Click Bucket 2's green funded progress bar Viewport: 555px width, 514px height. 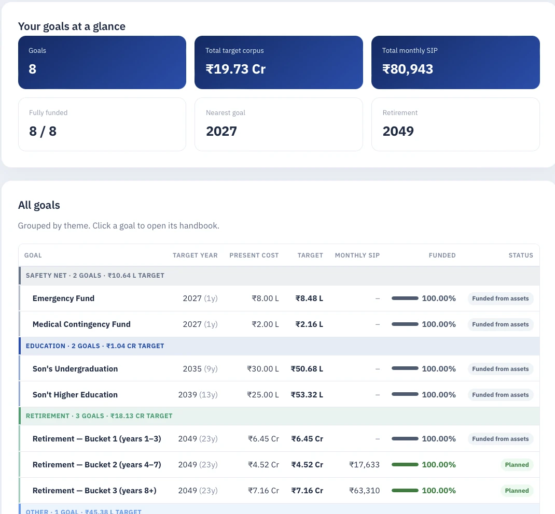(x=405, y=464)
